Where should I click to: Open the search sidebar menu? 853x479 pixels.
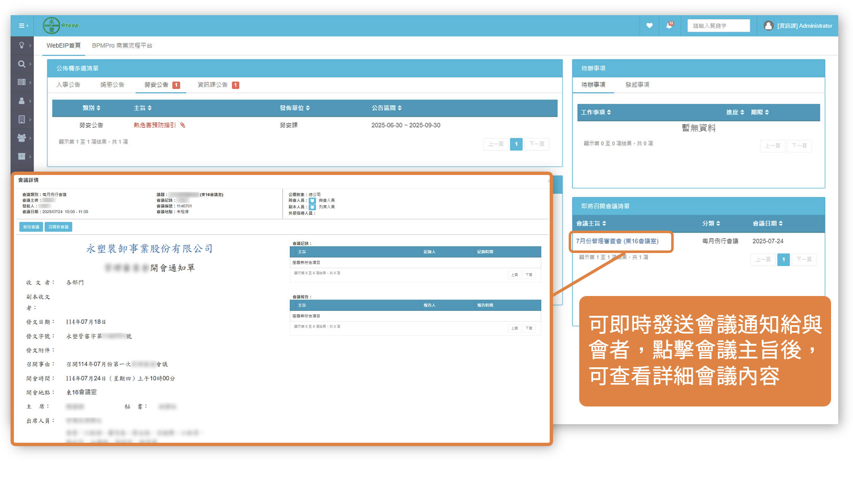tap(22, 64)
